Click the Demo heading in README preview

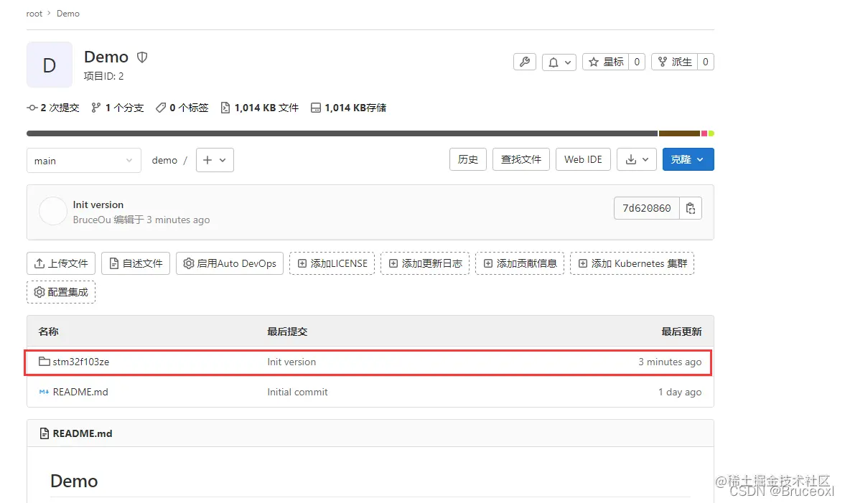click(x=74, y=481)
